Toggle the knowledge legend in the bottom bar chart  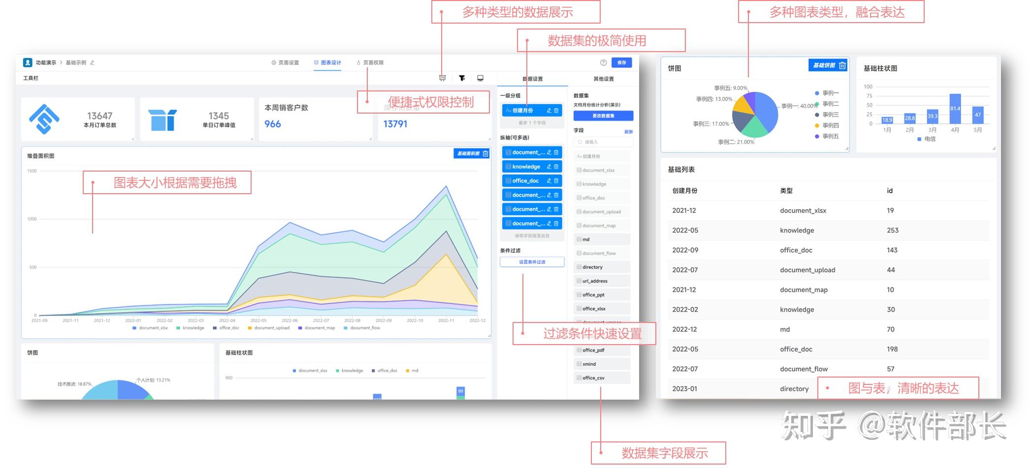[351, 370]
